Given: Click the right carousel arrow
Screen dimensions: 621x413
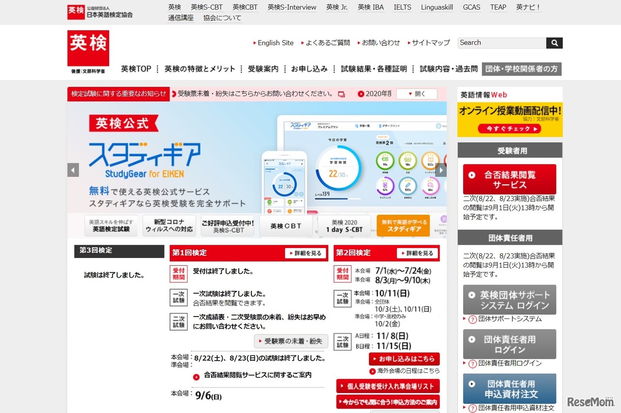Looking at the screenshot, I should click(441, 170).
